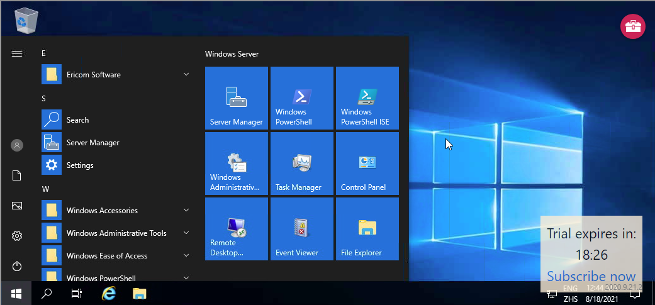655x305 pixels.
Task: Open the Remote Desktop Connection tile
Action: 237,229
